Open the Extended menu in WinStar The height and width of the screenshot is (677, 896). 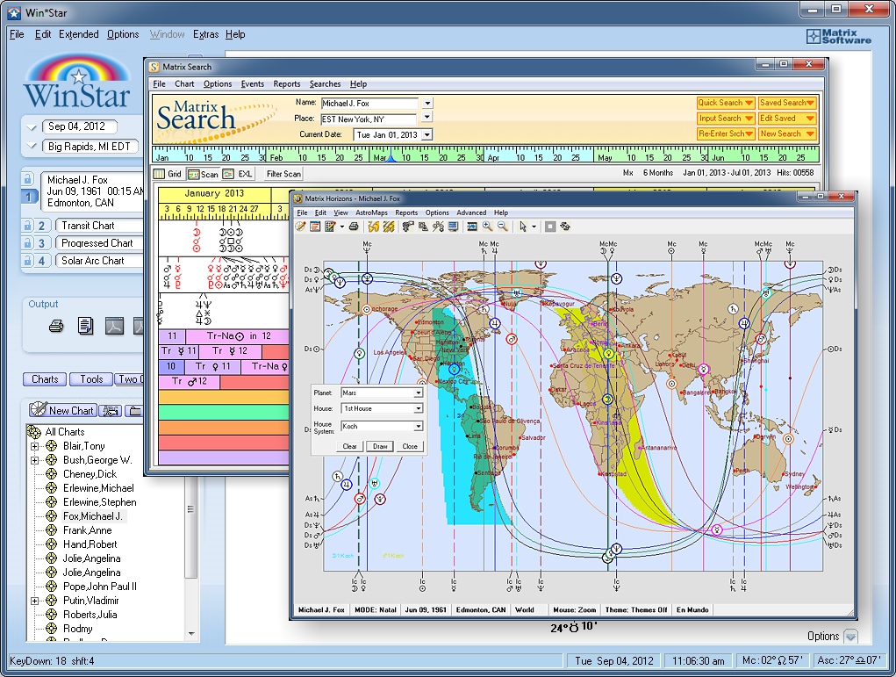tap(79, 34)
